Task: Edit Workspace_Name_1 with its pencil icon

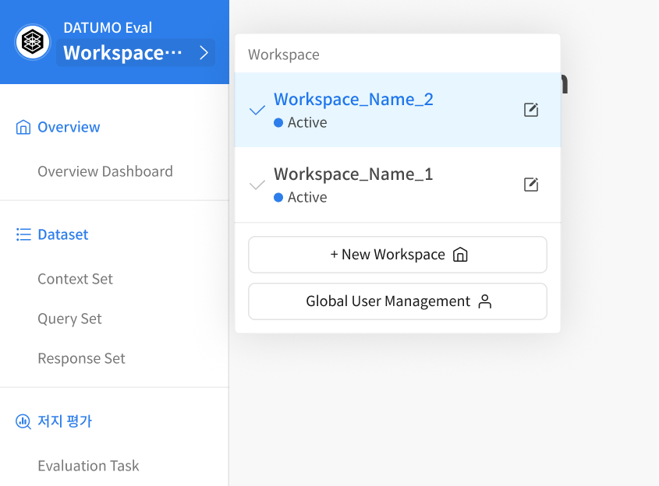Action: click(531, 185)
